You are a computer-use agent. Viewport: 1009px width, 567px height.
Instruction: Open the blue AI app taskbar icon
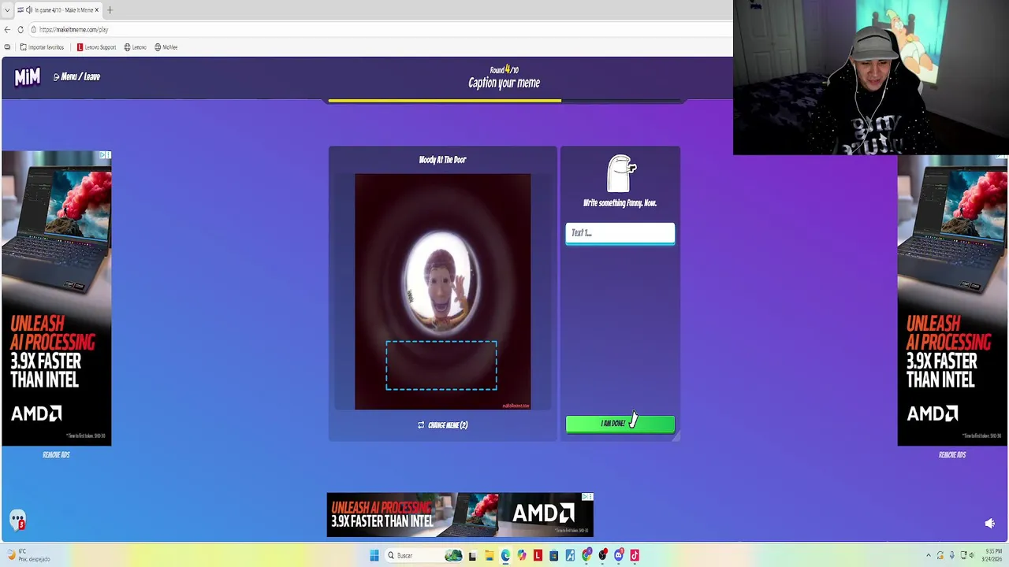570,555
